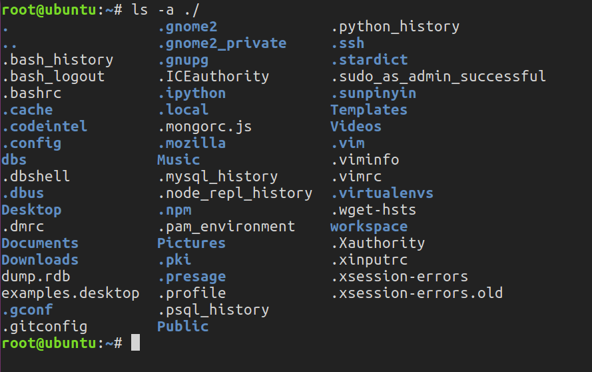
Task: Click the .python_history file entry
Action: pyautogui.click(x=396, y=27)
